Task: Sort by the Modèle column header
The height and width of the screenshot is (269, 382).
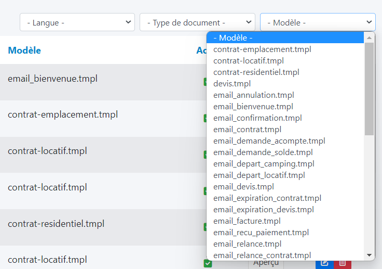Action: coord(24,50)
